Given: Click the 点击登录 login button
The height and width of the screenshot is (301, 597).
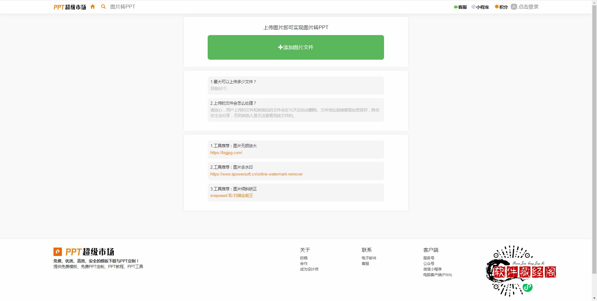Looking at the screenshot, I should click(528, 7).
